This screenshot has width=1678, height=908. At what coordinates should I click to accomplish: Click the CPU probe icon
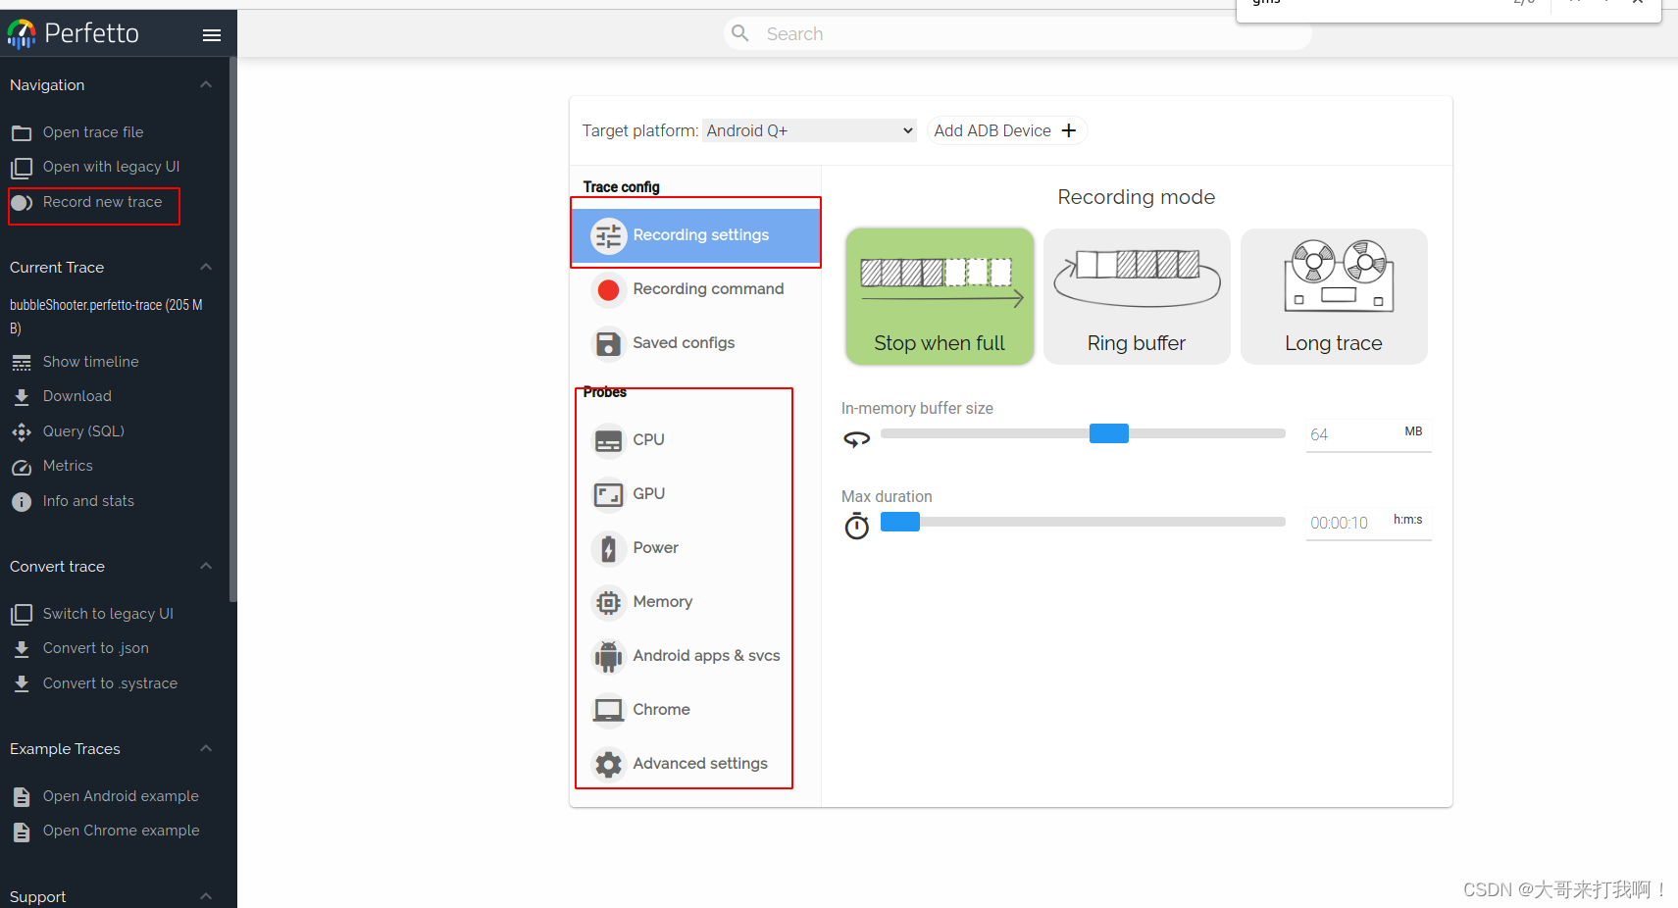609,440
